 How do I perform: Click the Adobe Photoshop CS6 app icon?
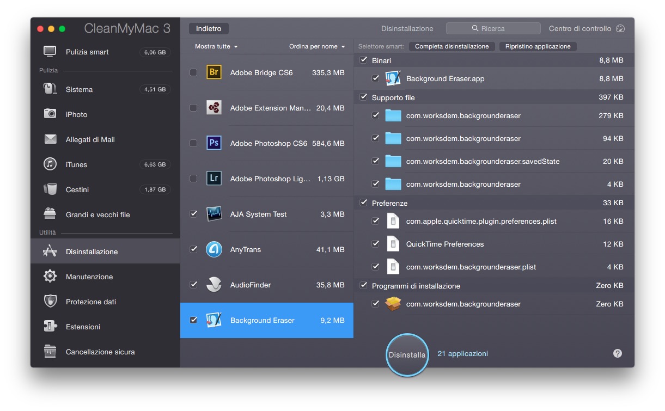click(x=214, y=143)
